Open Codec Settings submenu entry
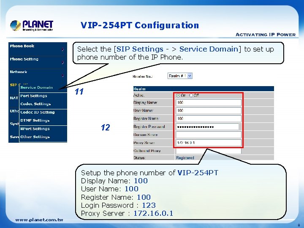 (35, 104)
